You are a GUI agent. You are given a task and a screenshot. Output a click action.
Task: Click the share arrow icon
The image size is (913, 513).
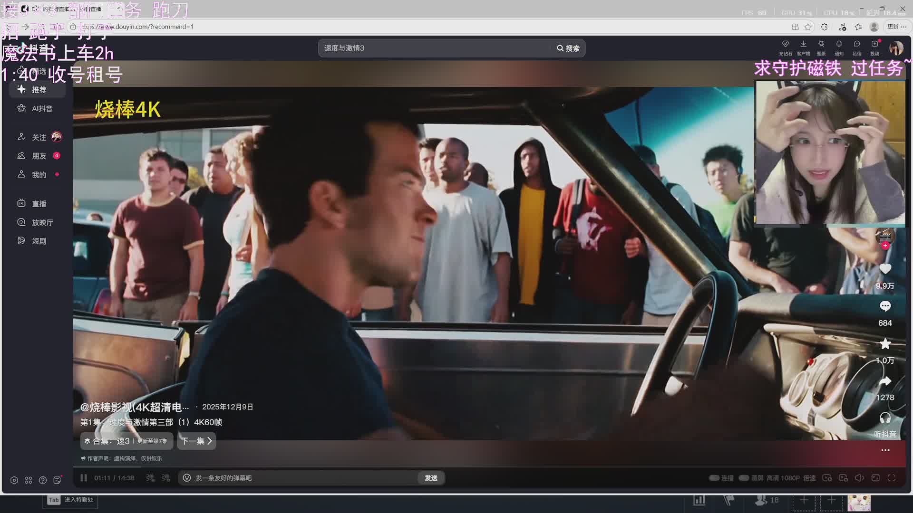885,381
